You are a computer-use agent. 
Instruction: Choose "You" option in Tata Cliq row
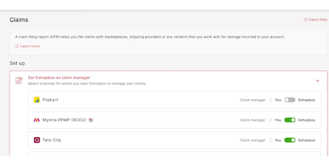coord(278,140)
